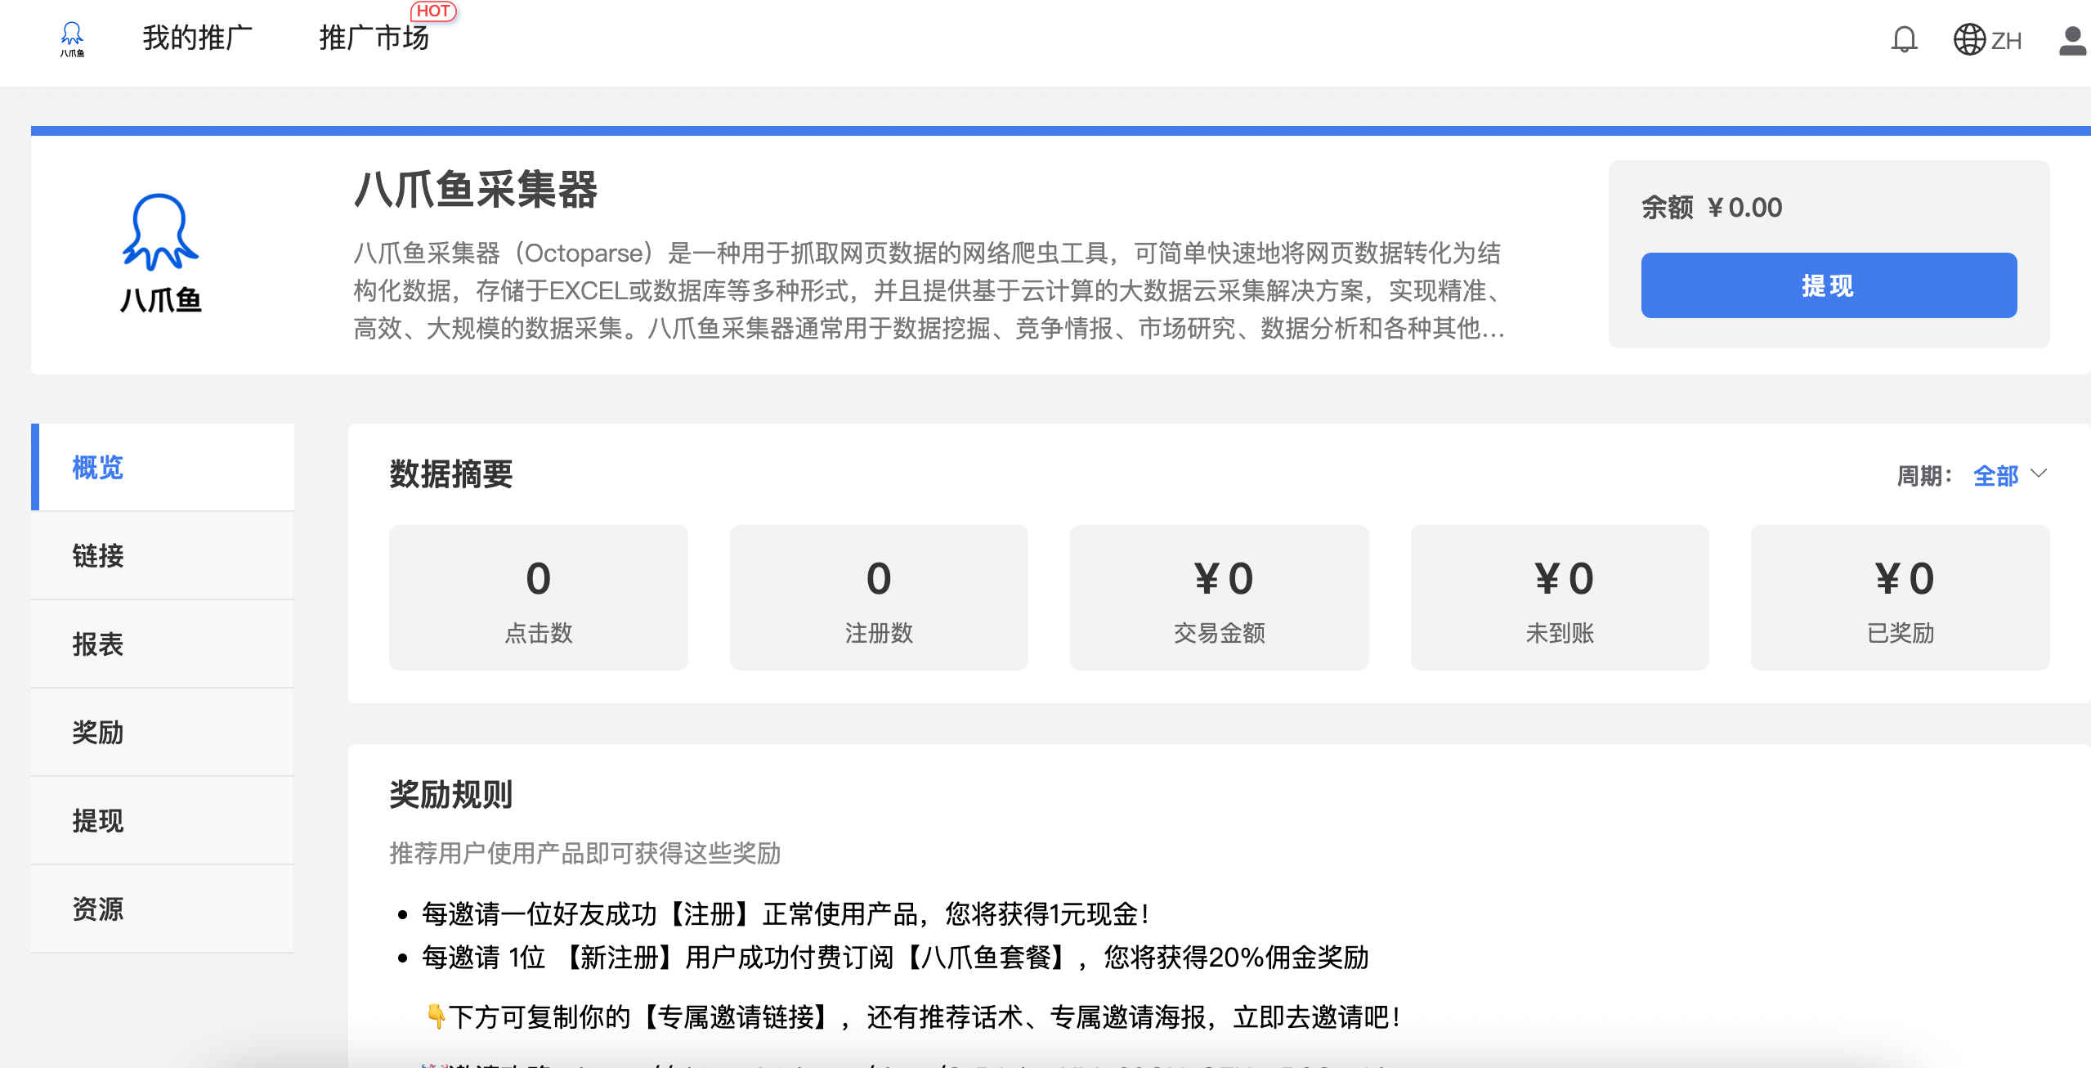2091x1068 pixels.
Task: Open the ZH language selector
Action: (2005, 41)
